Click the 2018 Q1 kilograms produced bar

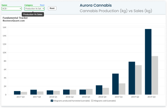[50, 92]
